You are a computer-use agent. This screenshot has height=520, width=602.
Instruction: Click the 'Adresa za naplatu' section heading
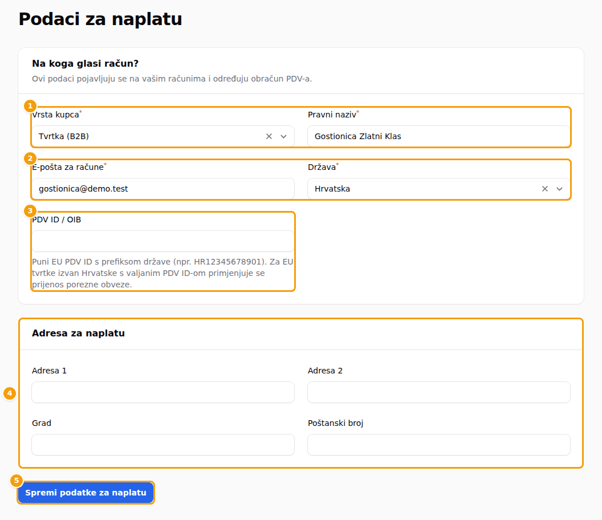[78, 333]
